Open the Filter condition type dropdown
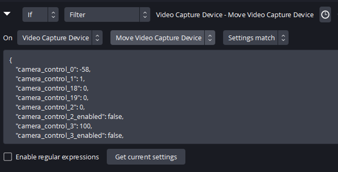The height and width of the screenshot is (172, 338). click(x=107, y=15)
